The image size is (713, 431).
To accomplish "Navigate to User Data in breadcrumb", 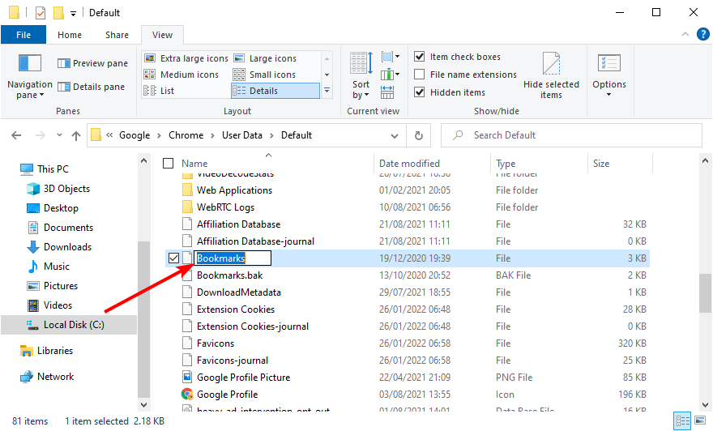I will coord(242,135).
